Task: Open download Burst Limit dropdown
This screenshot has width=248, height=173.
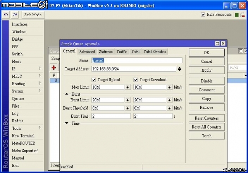Action: 169,100
